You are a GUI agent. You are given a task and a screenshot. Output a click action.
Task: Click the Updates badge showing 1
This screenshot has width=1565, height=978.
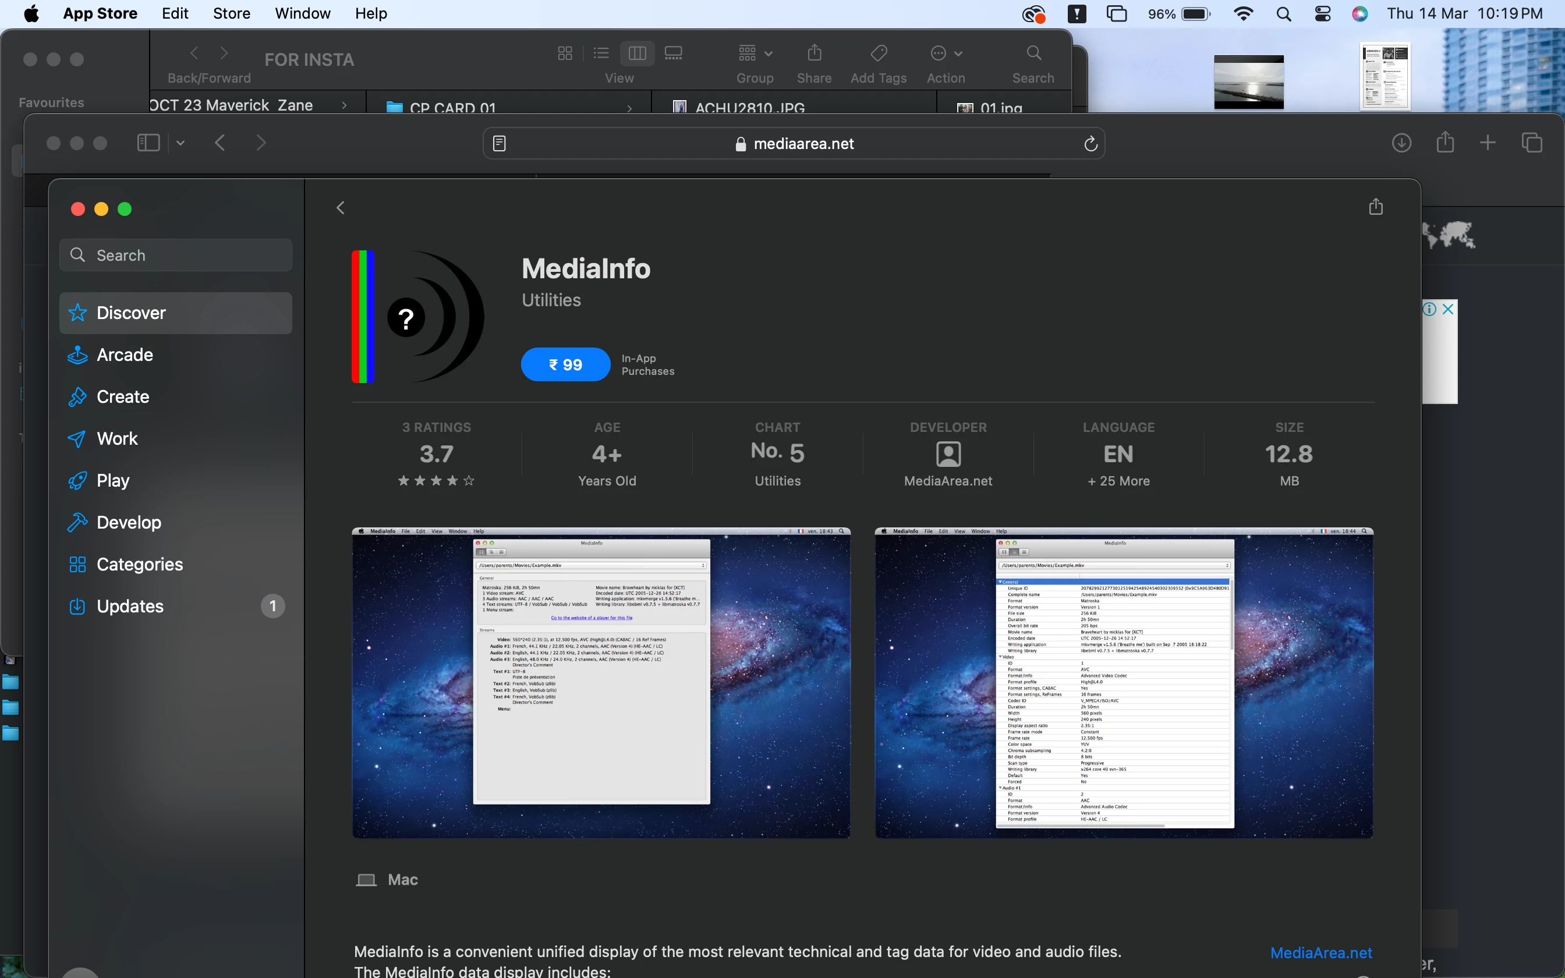(x=273, y=606)
